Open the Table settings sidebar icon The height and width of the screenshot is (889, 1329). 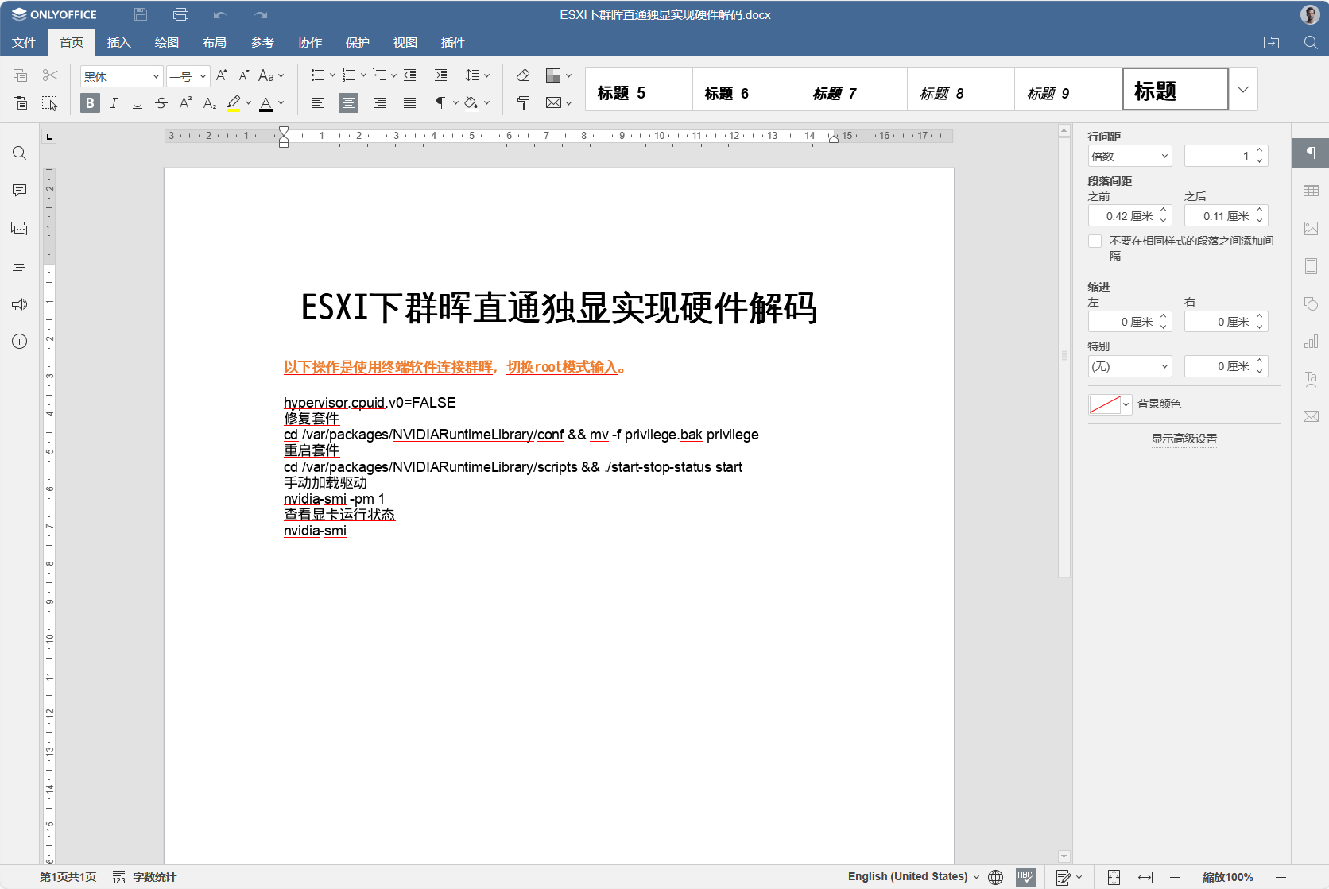pos(1311,191)
